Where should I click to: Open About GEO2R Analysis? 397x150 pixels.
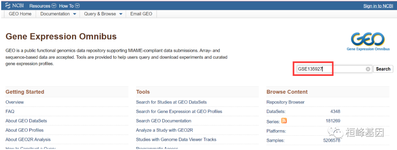point(28,139)
